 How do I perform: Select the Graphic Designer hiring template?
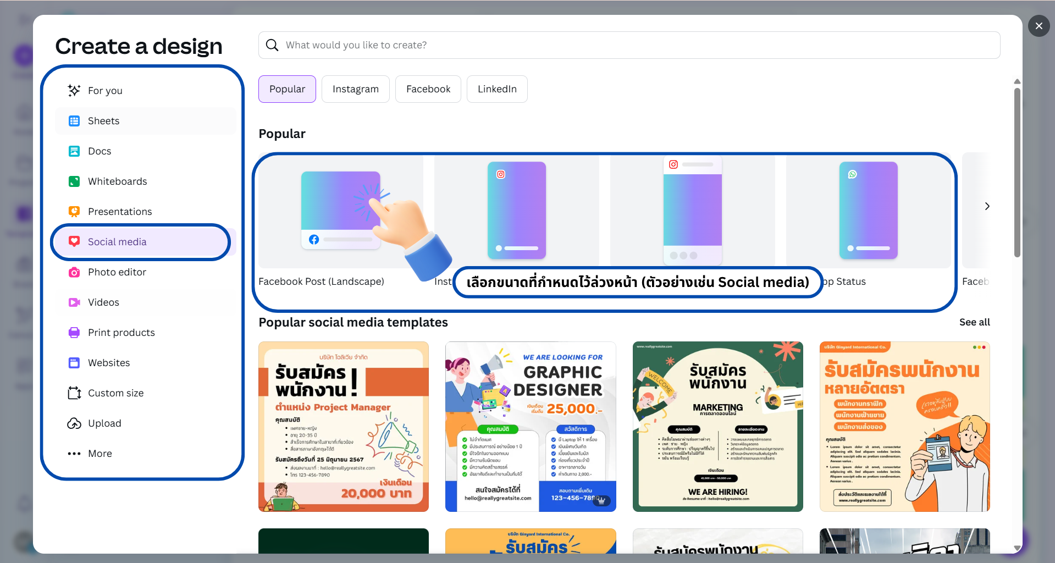click(x=531, y=427)
